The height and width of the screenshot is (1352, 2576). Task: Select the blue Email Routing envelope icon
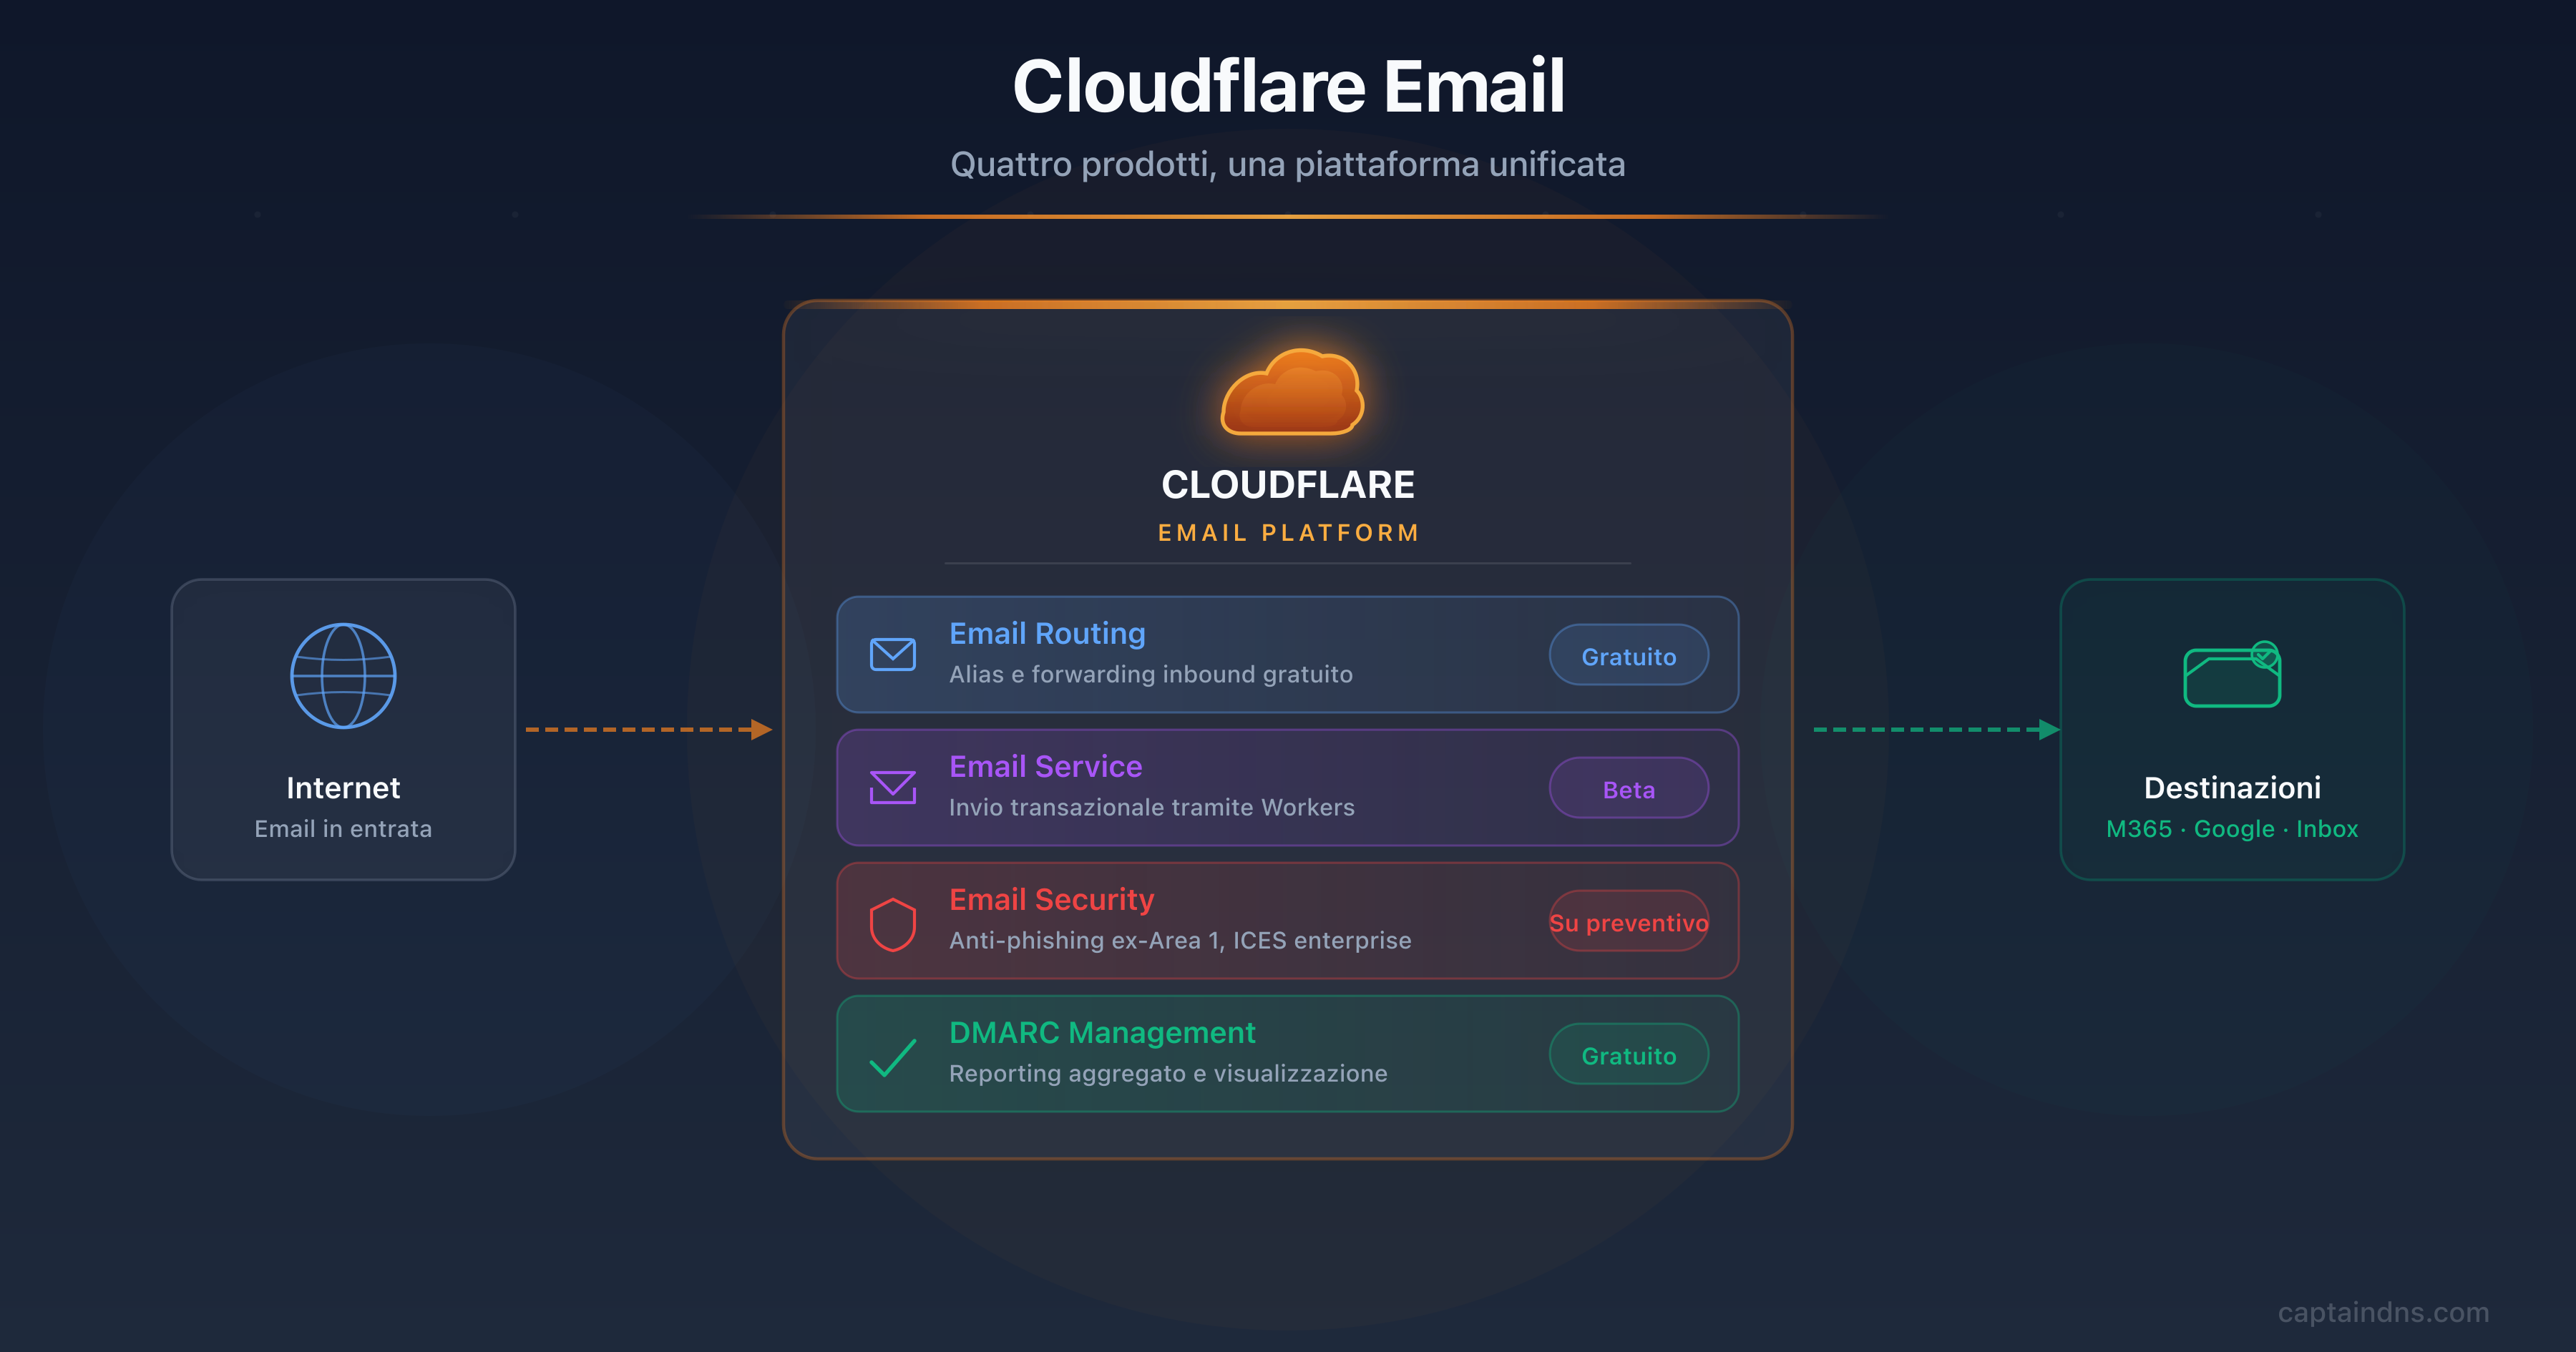(x=893, y=653)
